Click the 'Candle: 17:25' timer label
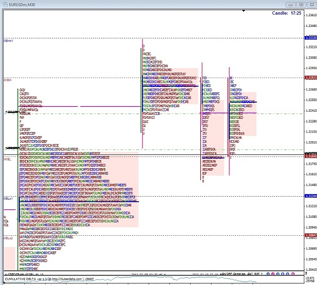Viewport: 317px width, 285px height. point(287,13)
